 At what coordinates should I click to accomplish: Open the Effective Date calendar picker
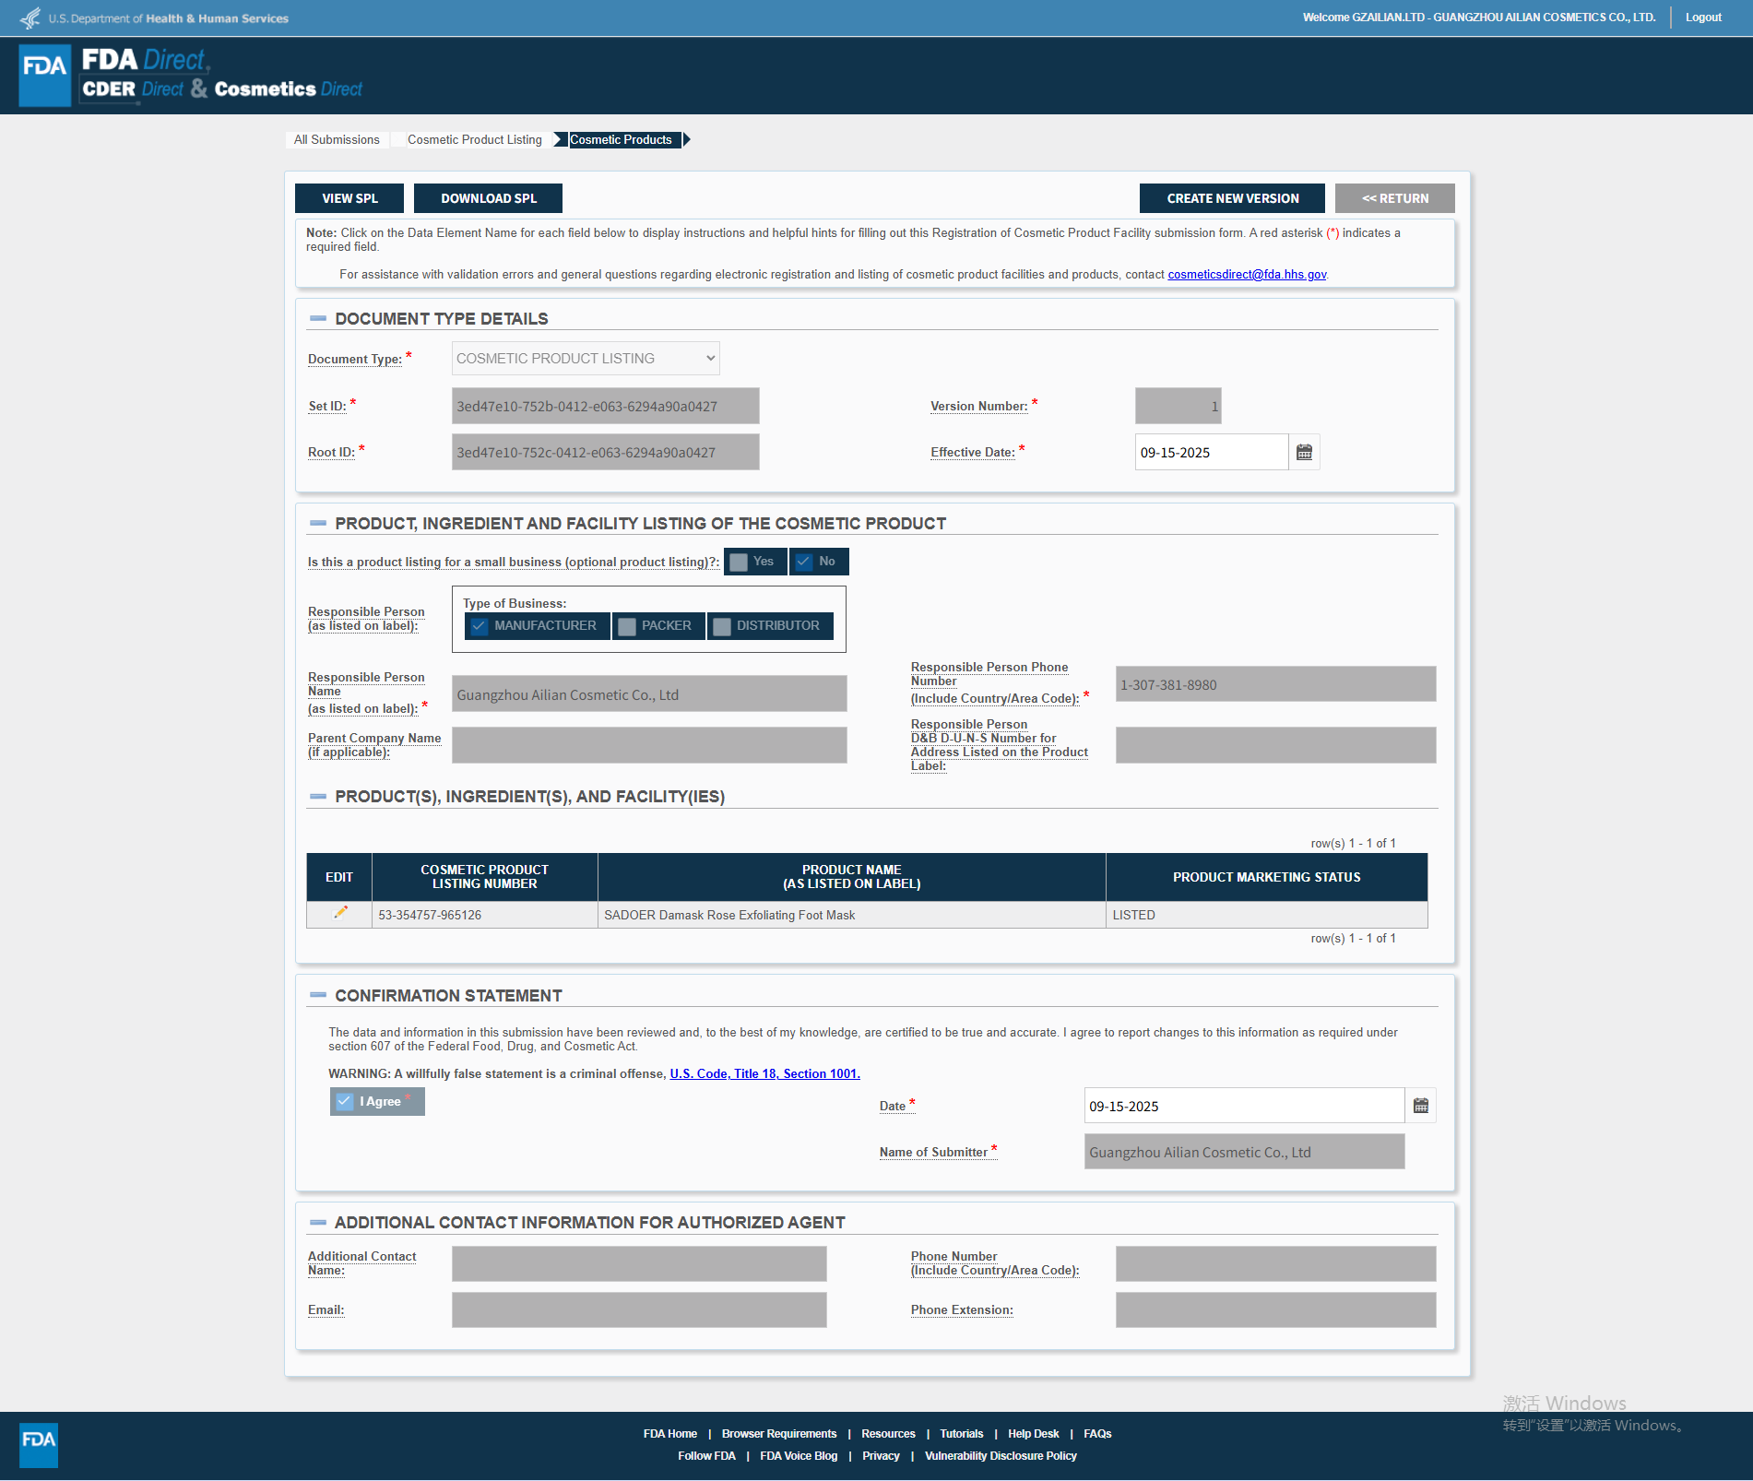click(x=1304, y=452)
